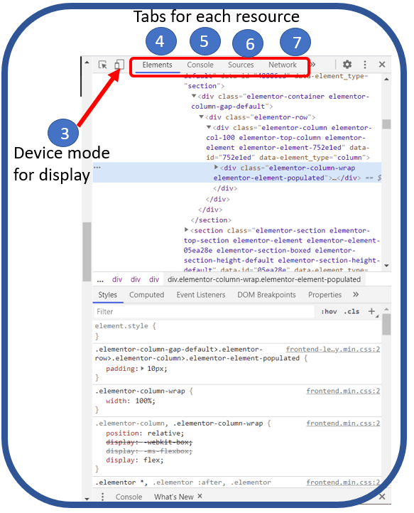Collapse the elementor-container div node
This screenshot has height=513, width=414.
tap(194, 96)
